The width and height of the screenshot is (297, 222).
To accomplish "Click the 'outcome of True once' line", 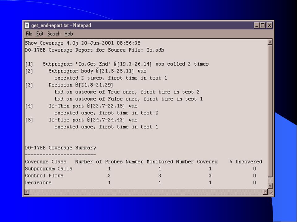I will click(127, 92).
